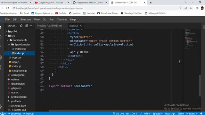The image size is (205, 115).
Task: Close the Speedometer GitHub tab
Action: coord(107,3)
